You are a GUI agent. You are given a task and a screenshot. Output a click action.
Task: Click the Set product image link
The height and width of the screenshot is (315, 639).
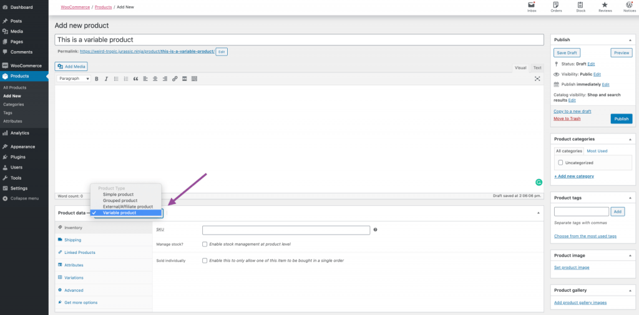click(571, 268)
